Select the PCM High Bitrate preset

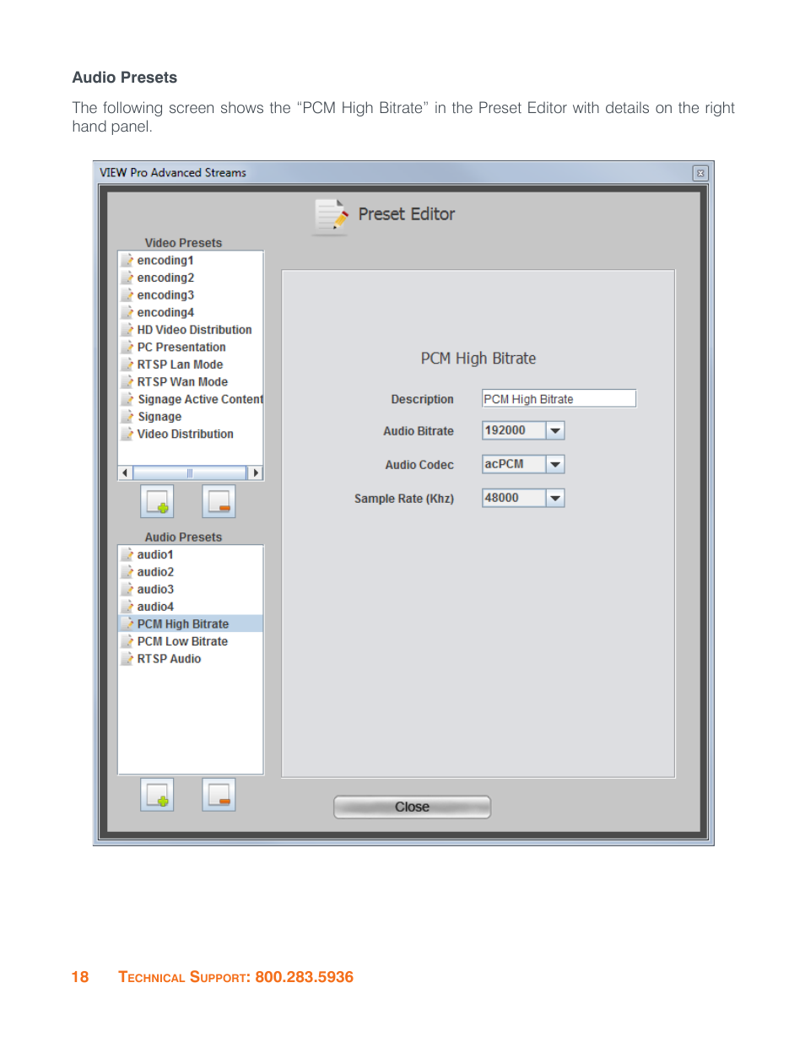pyautogui.click(x=191, y=624)
